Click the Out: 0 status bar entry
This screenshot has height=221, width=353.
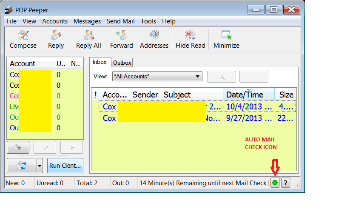(x=120, y=183)
